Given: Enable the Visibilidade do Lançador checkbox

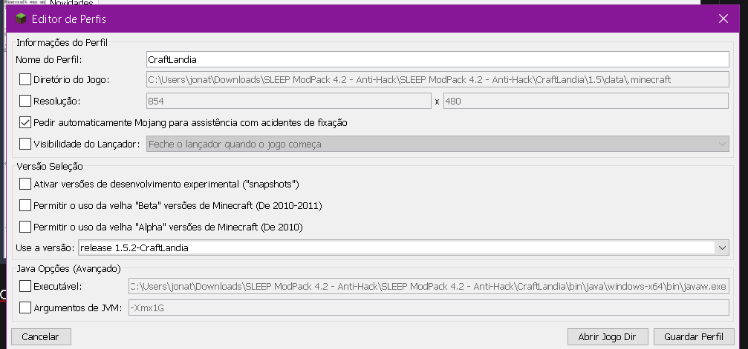Looking at the screenshot, I should click(25, 144).
